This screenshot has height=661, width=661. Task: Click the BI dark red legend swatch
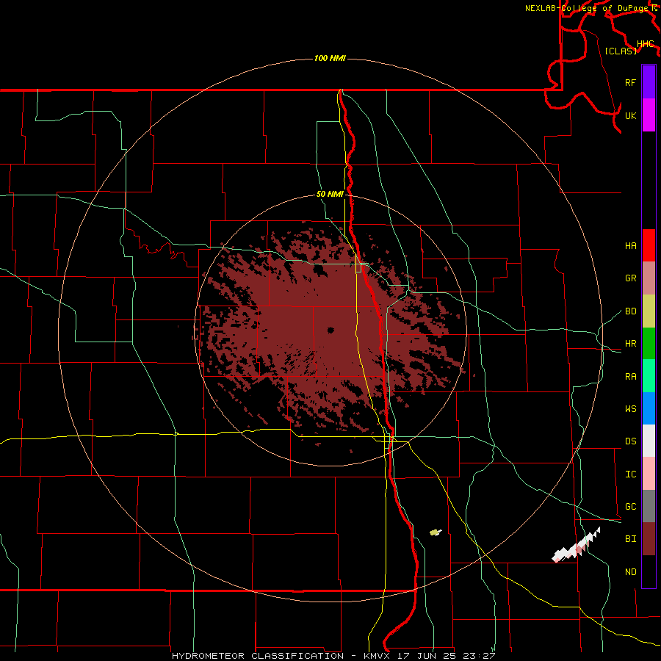coord(649,539)
